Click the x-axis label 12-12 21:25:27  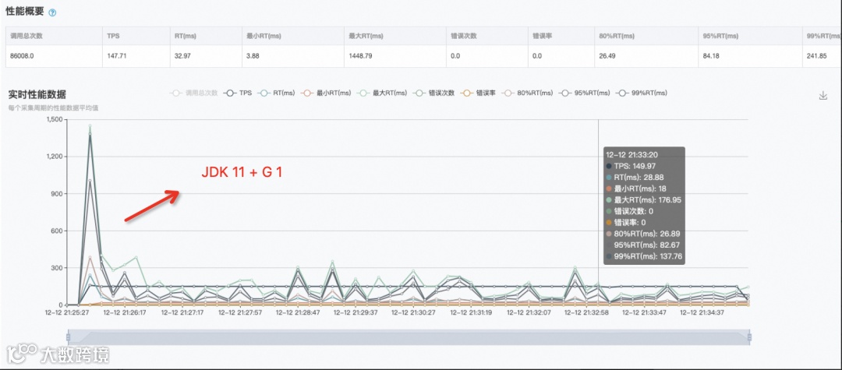click(66, 312)
